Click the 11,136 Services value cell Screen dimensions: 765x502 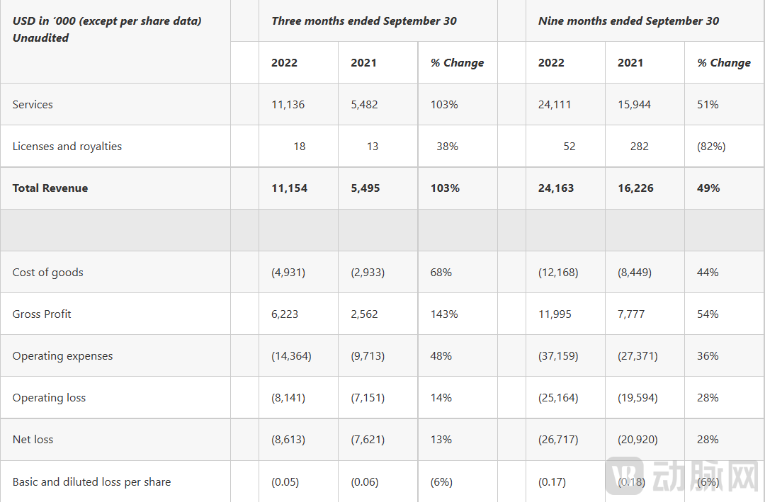288,105
